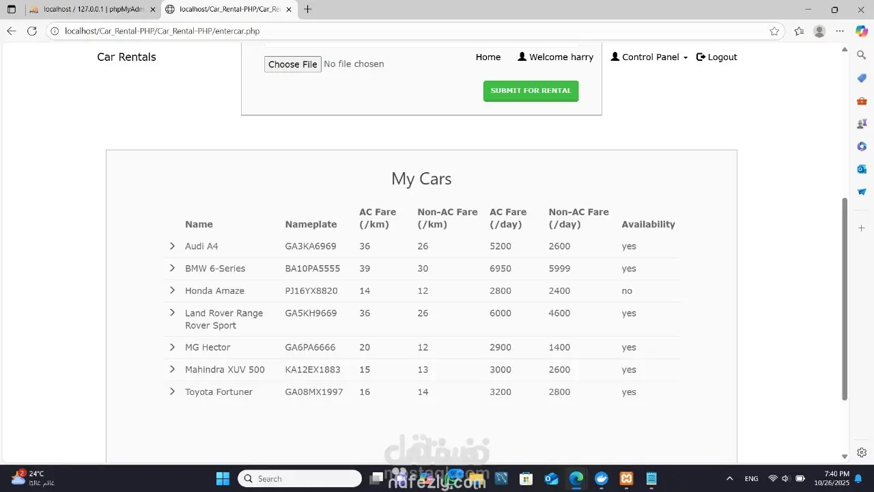Add a sidebar app with plus icon
This screenshot has height=492, width=874.
pyautogui.click(x=862, y=228)
